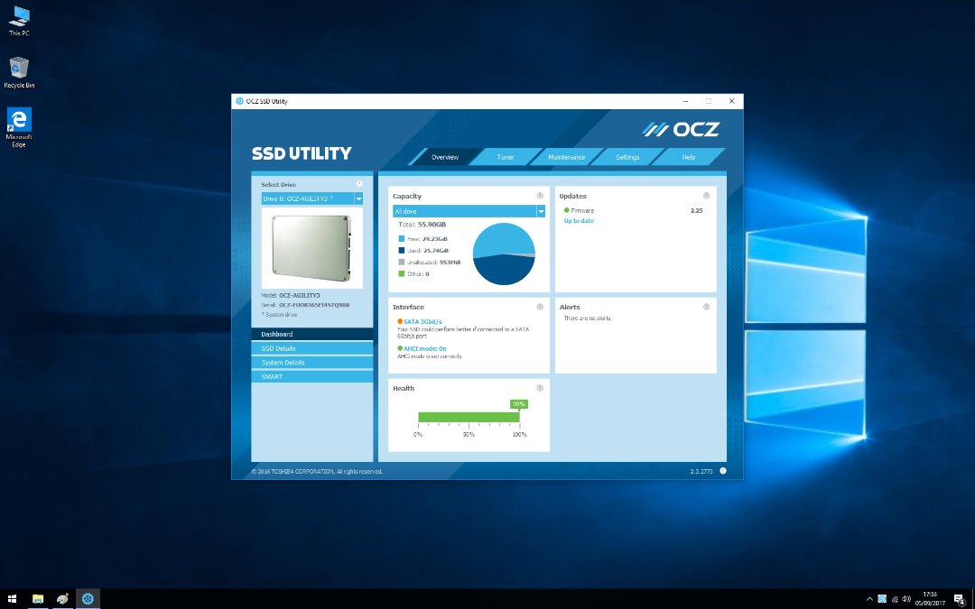Click the dark blue Used legend swatch
The image size is (975, 609).
pyautogui.click(x=402, y=251)
